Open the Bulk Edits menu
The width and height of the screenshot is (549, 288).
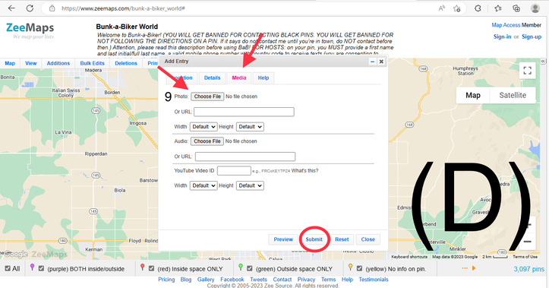(x=92, y=63)
